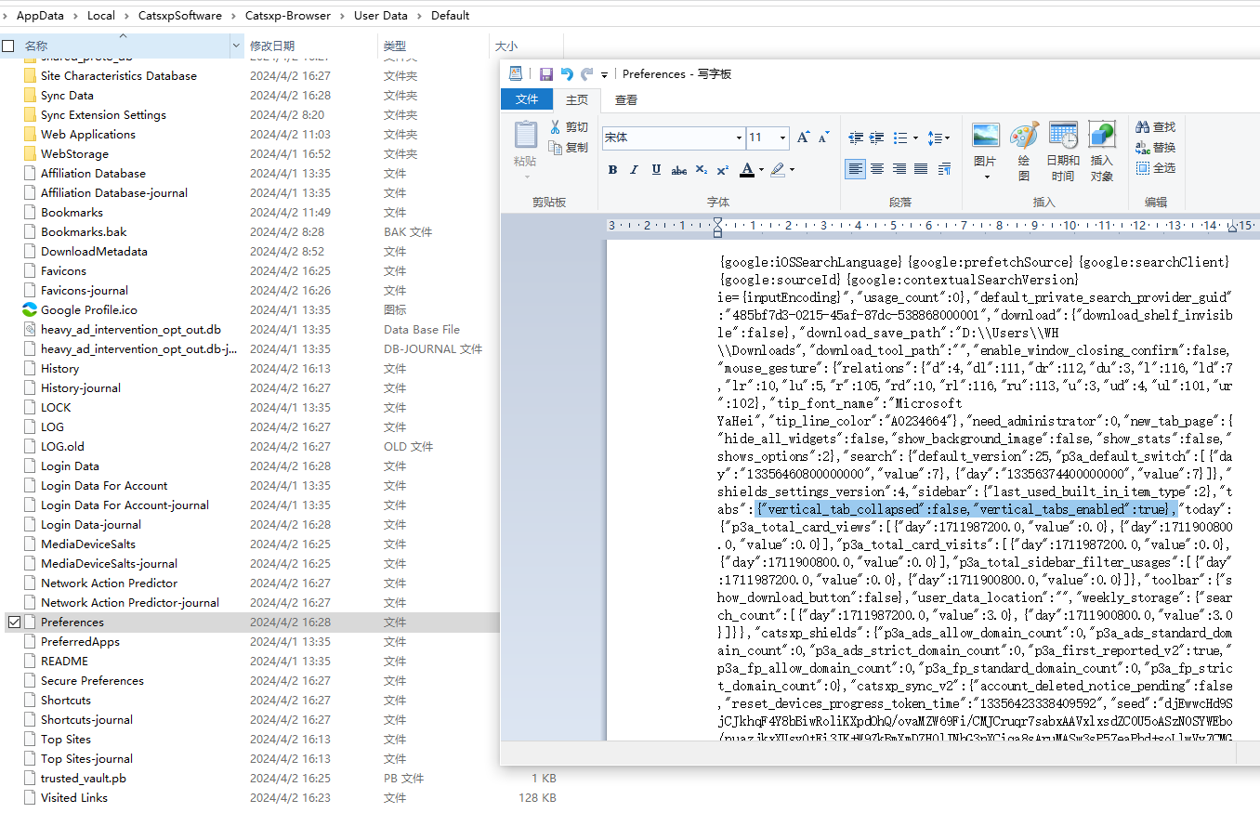Viewport: 1260px width, 826px height.
Task: Insert object (插入对象)
Action: pos(1102,151)
